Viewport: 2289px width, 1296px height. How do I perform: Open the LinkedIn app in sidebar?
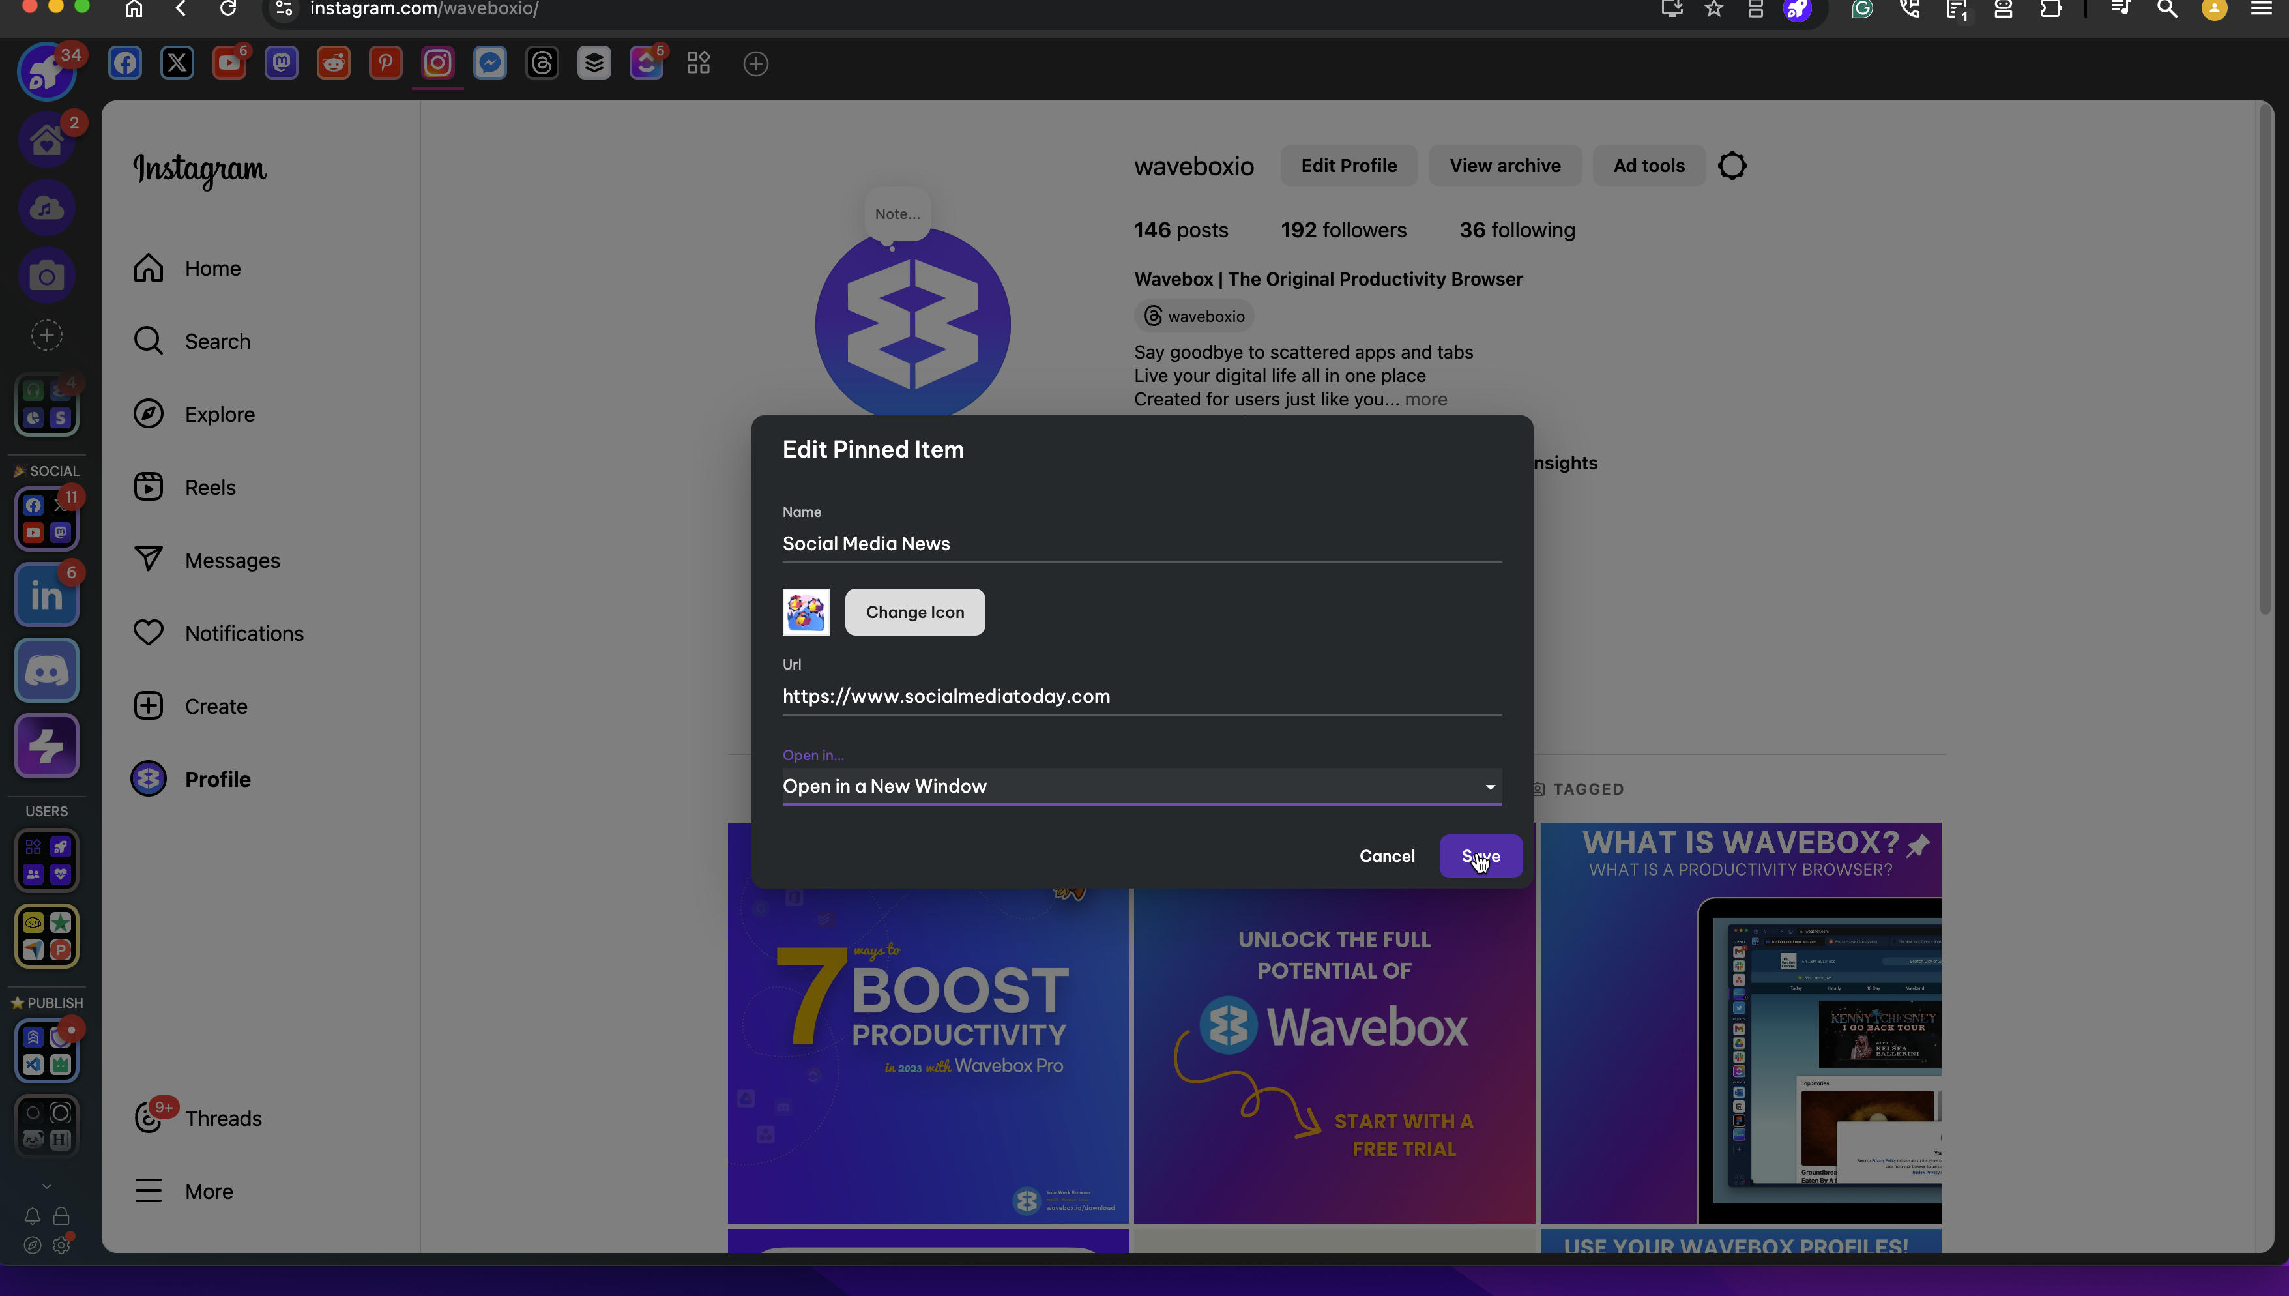coord(46,595)
